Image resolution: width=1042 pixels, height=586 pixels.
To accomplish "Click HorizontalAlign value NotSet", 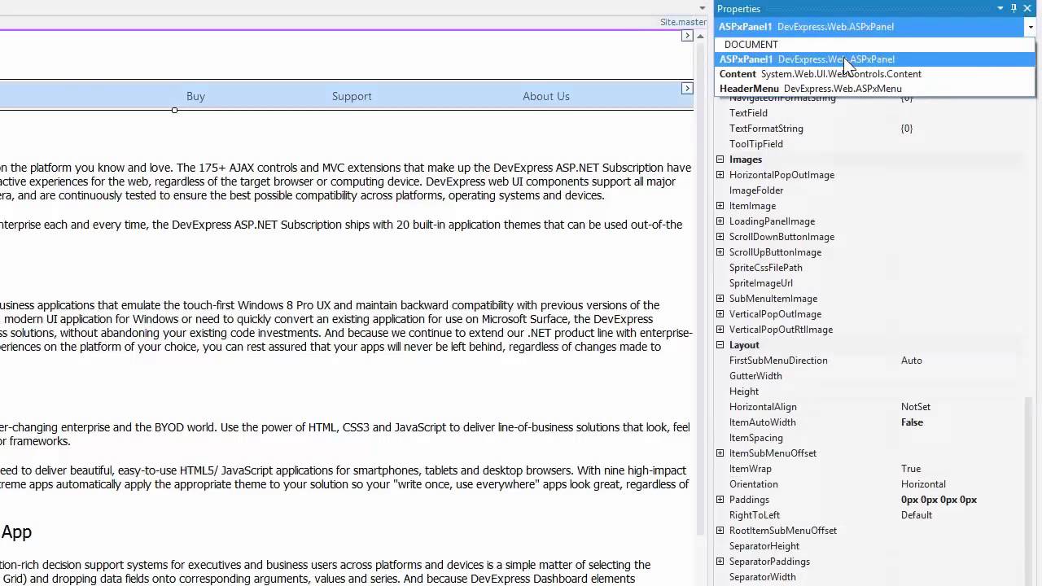I will click(x=916, y=407).
